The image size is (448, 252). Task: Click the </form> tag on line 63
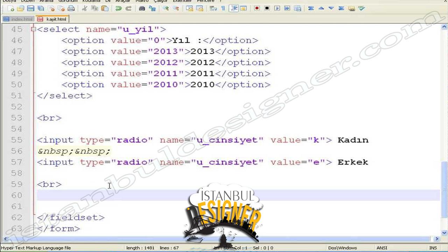point(58,229)
